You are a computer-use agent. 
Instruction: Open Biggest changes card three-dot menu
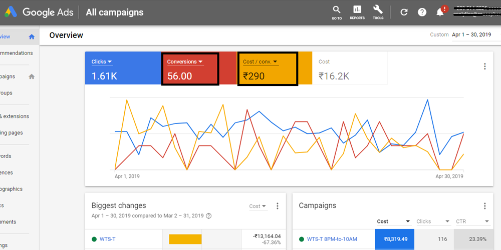pos(278,206)
